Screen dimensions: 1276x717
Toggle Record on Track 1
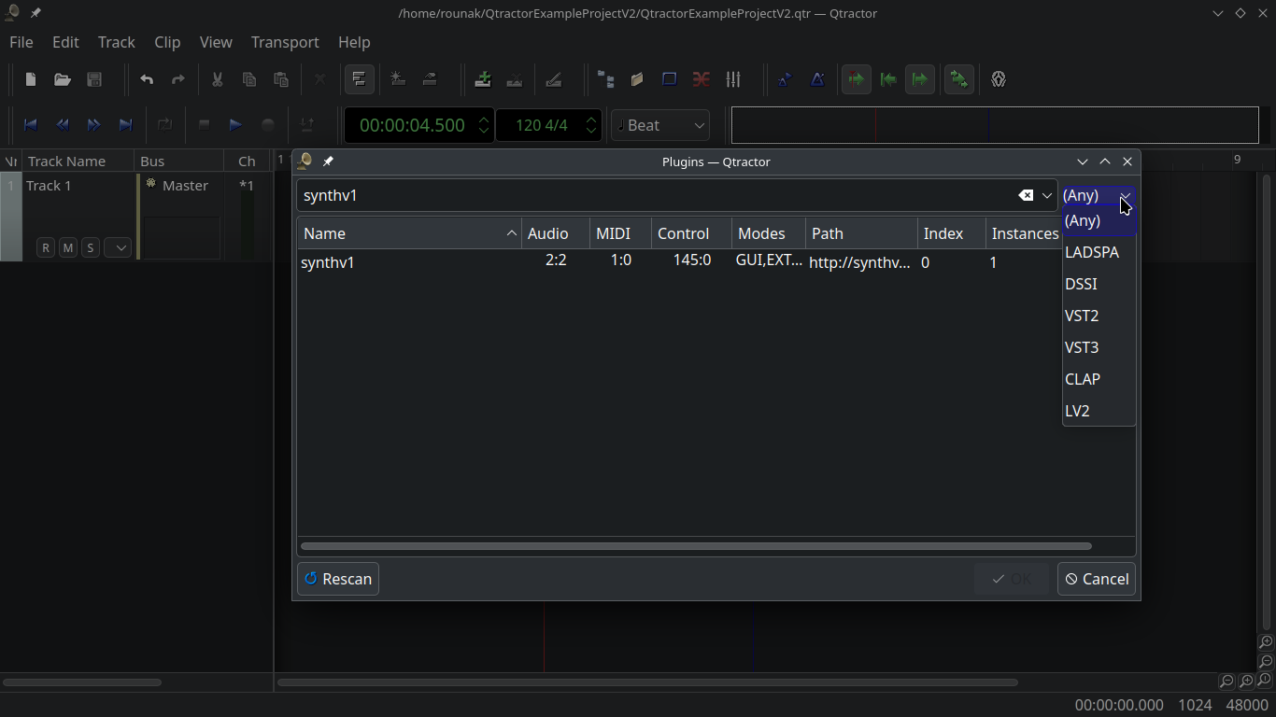click(46, 247)
